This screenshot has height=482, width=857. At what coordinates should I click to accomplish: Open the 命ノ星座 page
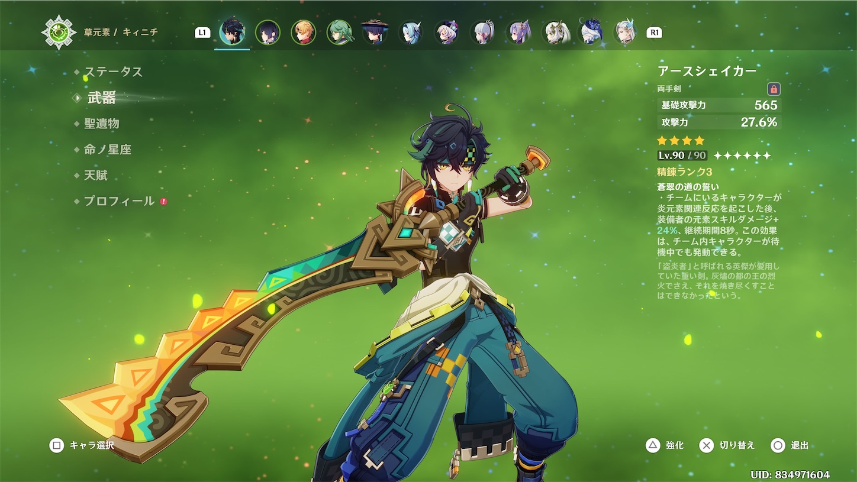click(x=107, y=150)
